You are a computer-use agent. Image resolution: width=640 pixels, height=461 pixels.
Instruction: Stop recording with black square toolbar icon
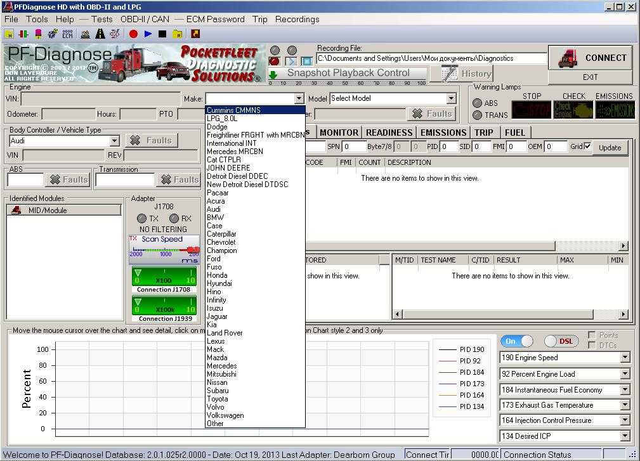click(162, 34)
